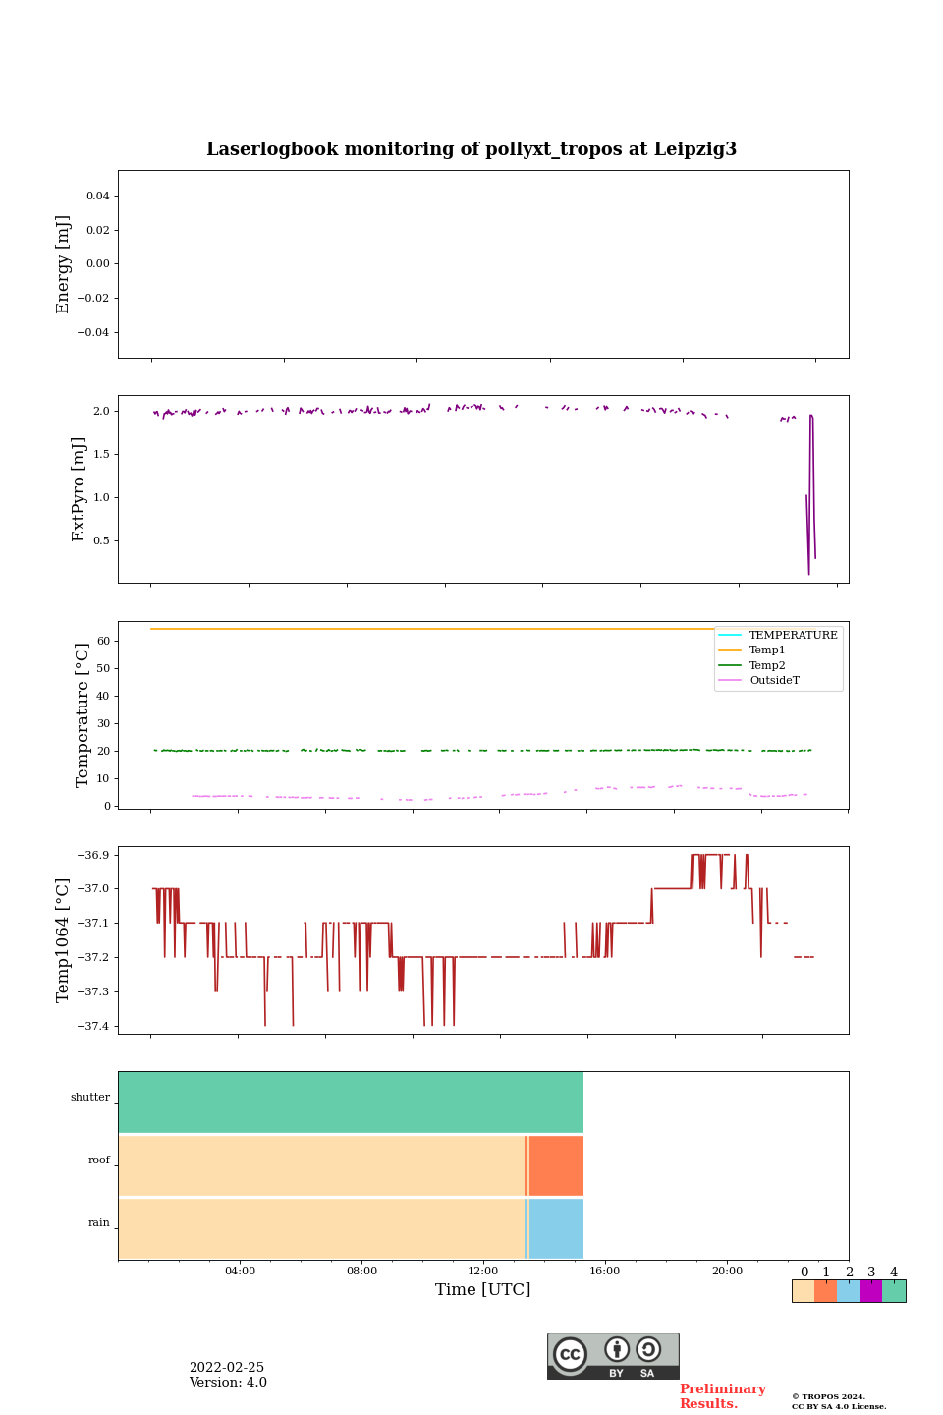
Task: Click the blue segment in rain row
Action: coord(556,1228)
